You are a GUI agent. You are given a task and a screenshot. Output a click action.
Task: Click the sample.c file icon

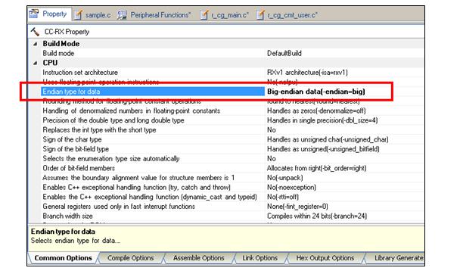[x=78, y=14]
